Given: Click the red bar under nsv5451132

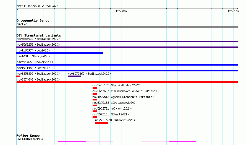Looking at the screenshot, I should tap(95, 88).
